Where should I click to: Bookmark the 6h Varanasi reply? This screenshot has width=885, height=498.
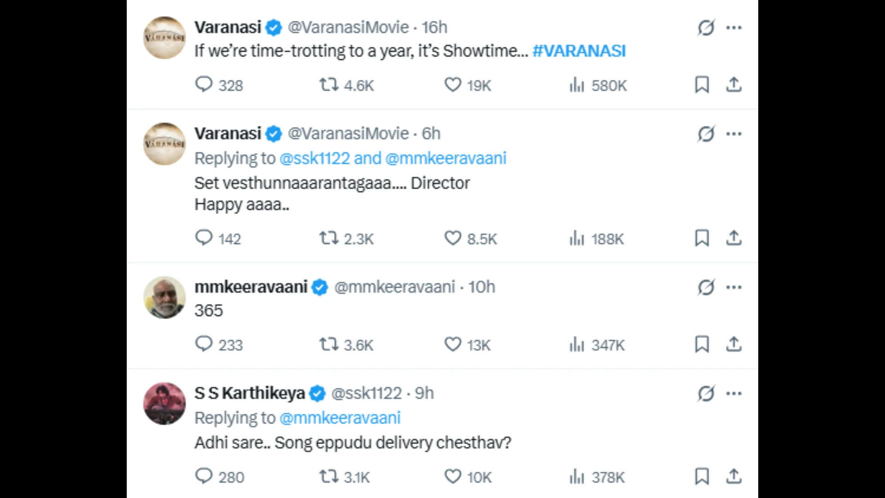(x=702, y=238)
